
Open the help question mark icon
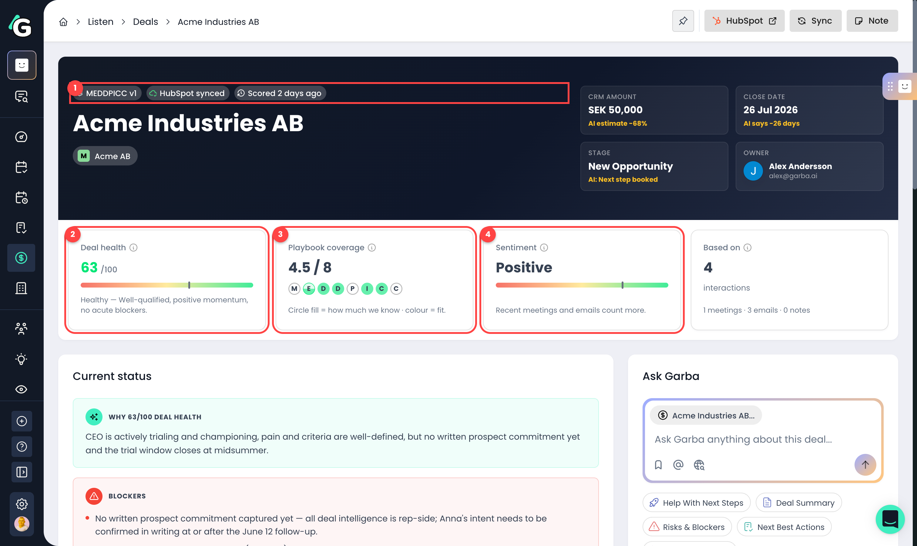tap(22, 447)
